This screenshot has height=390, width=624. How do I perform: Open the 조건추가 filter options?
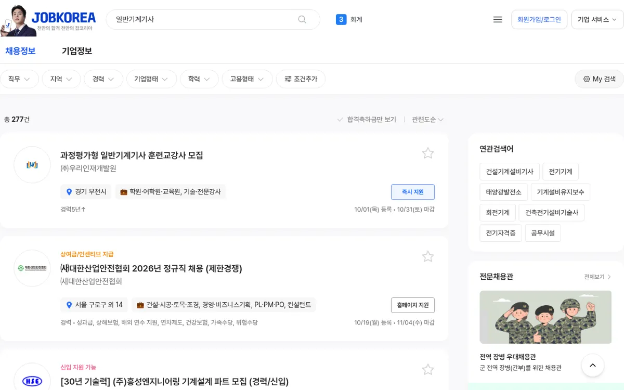[x=301, y=79]
